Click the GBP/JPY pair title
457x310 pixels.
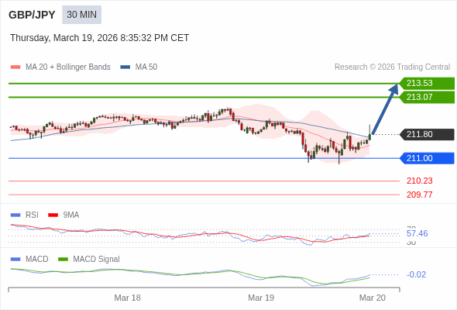[x=32, y=15]
